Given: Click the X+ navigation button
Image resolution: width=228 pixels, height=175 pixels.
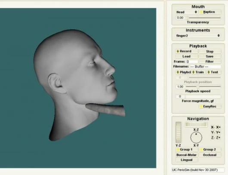Looking at the screenshot, I should (218, 127).
